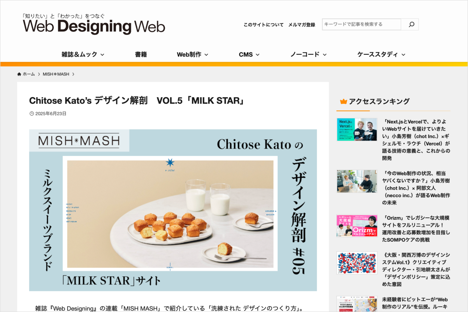Image resolution: width=468 pixels, height=312 pixels.
Task: Click the crown icon beside アクセスランキング
Action: pos(343,102)
